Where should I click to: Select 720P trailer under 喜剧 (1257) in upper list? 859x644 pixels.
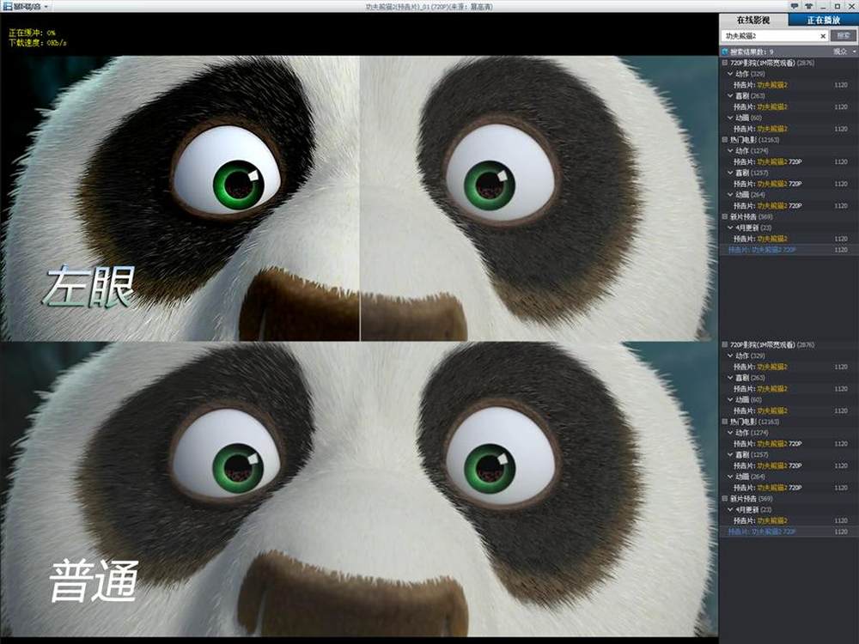click(x=789, y=184)
